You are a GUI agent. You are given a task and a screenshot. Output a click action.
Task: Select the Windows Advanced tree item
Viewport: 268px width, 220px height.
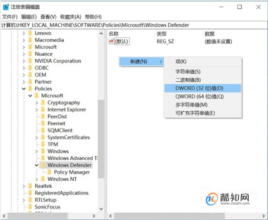pos(72,158)
